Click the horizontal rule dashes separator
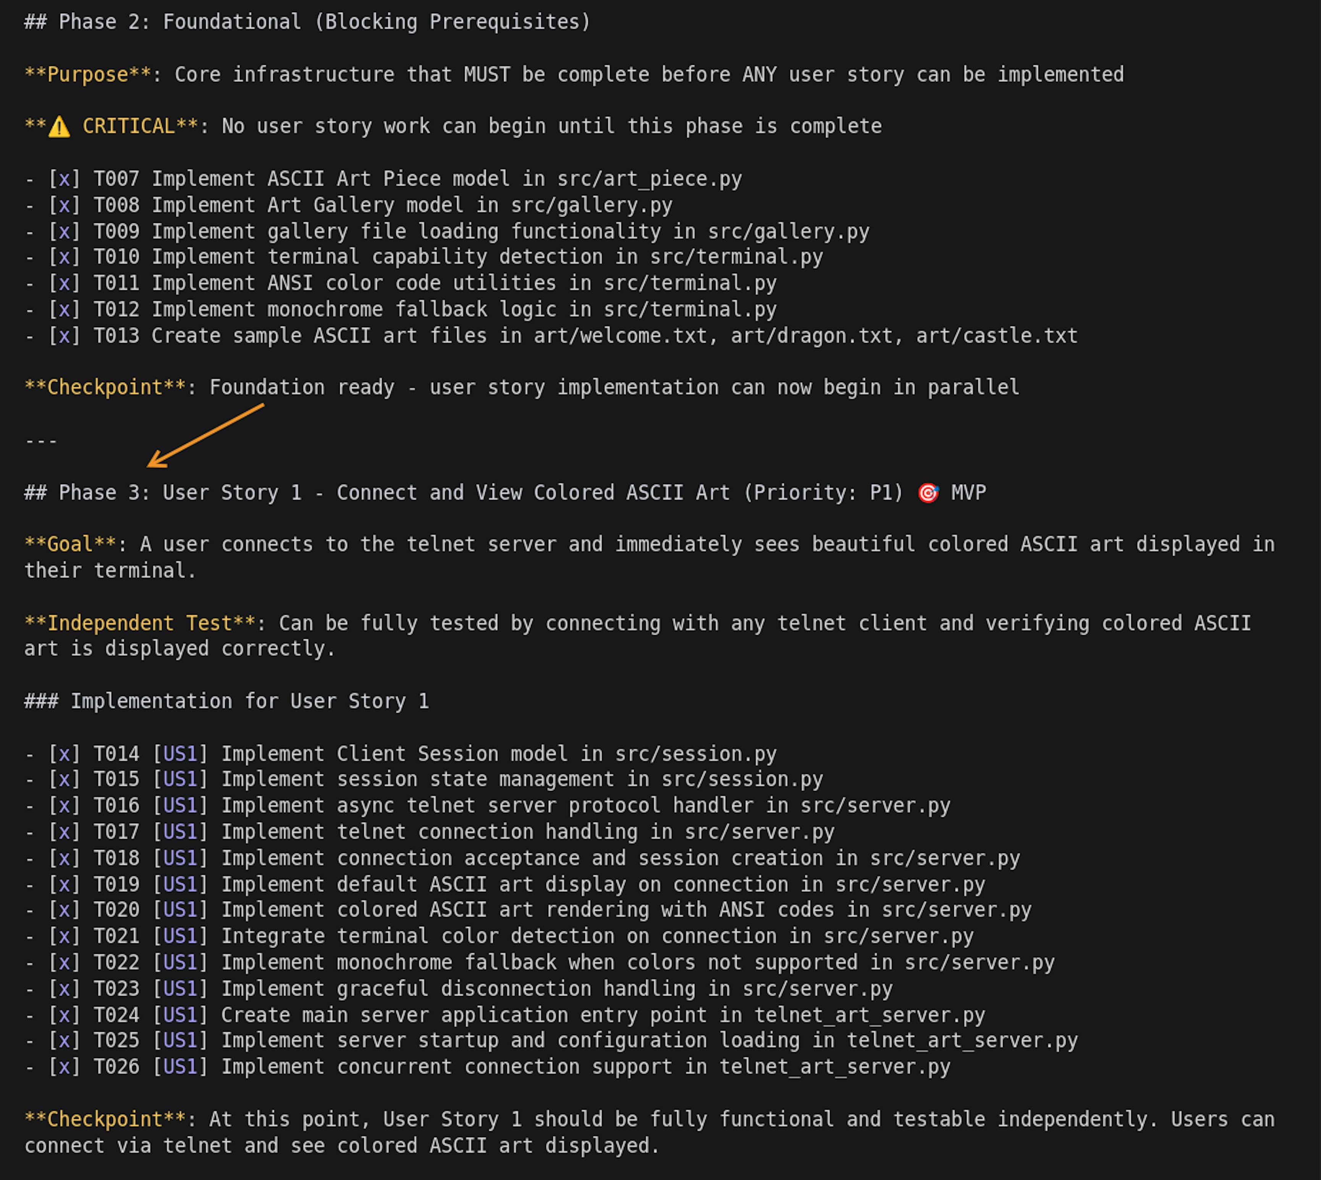Viewport: 1321px width, 1180px height. click(41, 441)
